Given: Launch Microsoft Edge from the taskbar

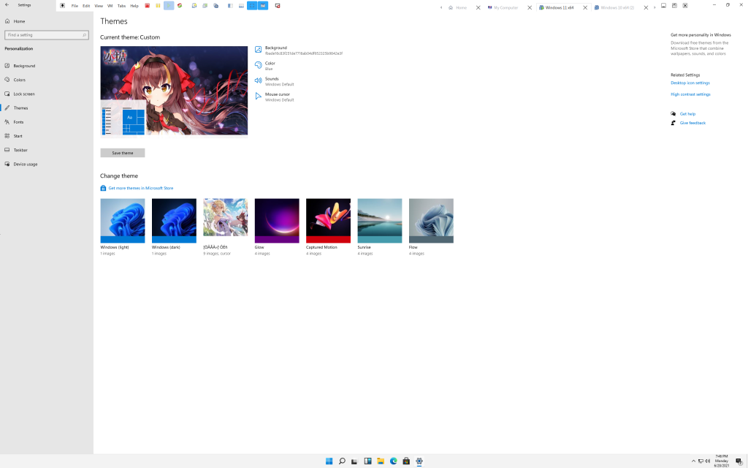Looking at the screenshot, I should [x=394, y=461].
